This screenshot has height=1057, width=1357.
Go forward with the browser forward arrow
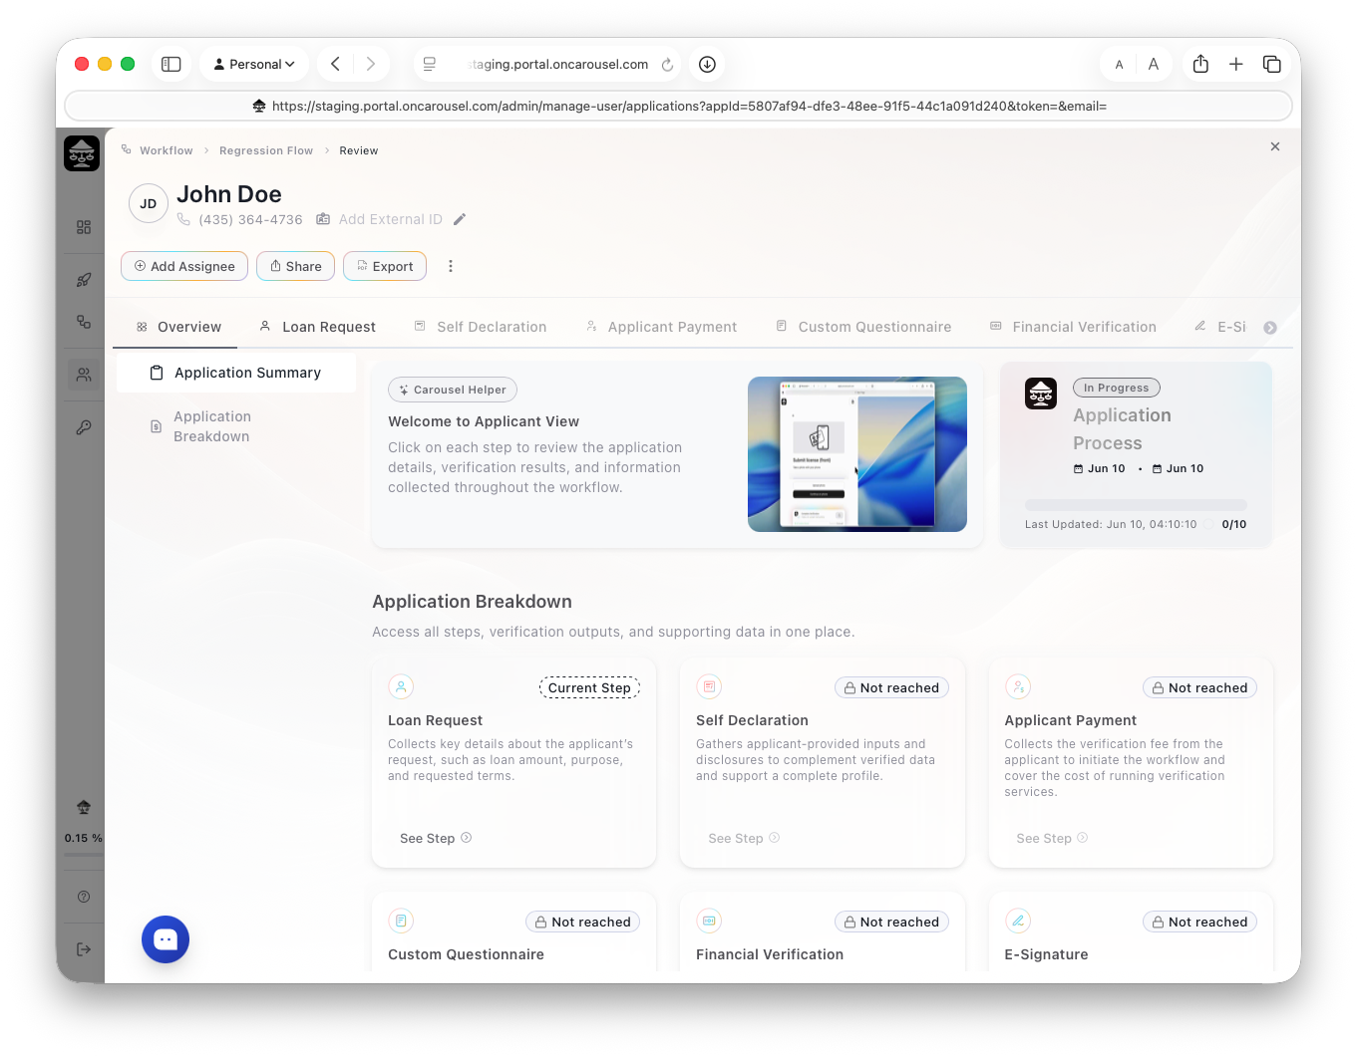pos(370,64)
